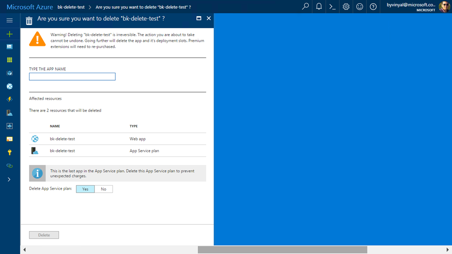Open Function Apps lightning bolt icon in sidebar
This screenshot has height=254, width=452.
(10, 100)
